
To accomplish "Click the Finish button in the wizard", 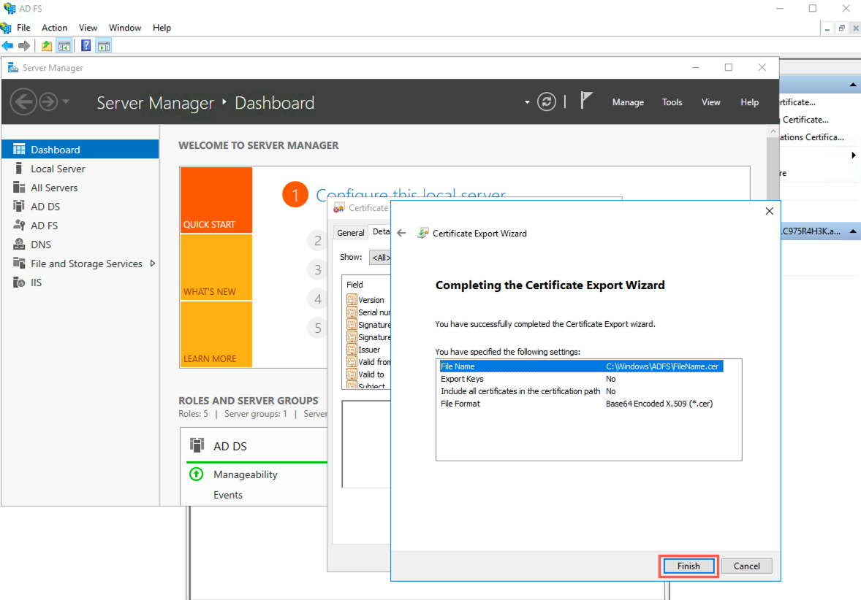I will (688, 566).
